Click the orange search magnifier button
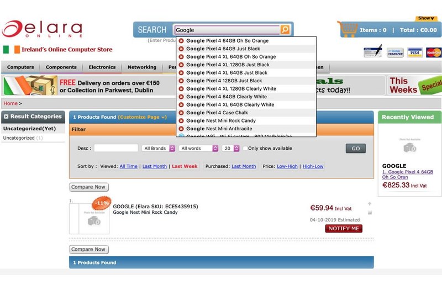Screen dimensions: 442x295 285,29
